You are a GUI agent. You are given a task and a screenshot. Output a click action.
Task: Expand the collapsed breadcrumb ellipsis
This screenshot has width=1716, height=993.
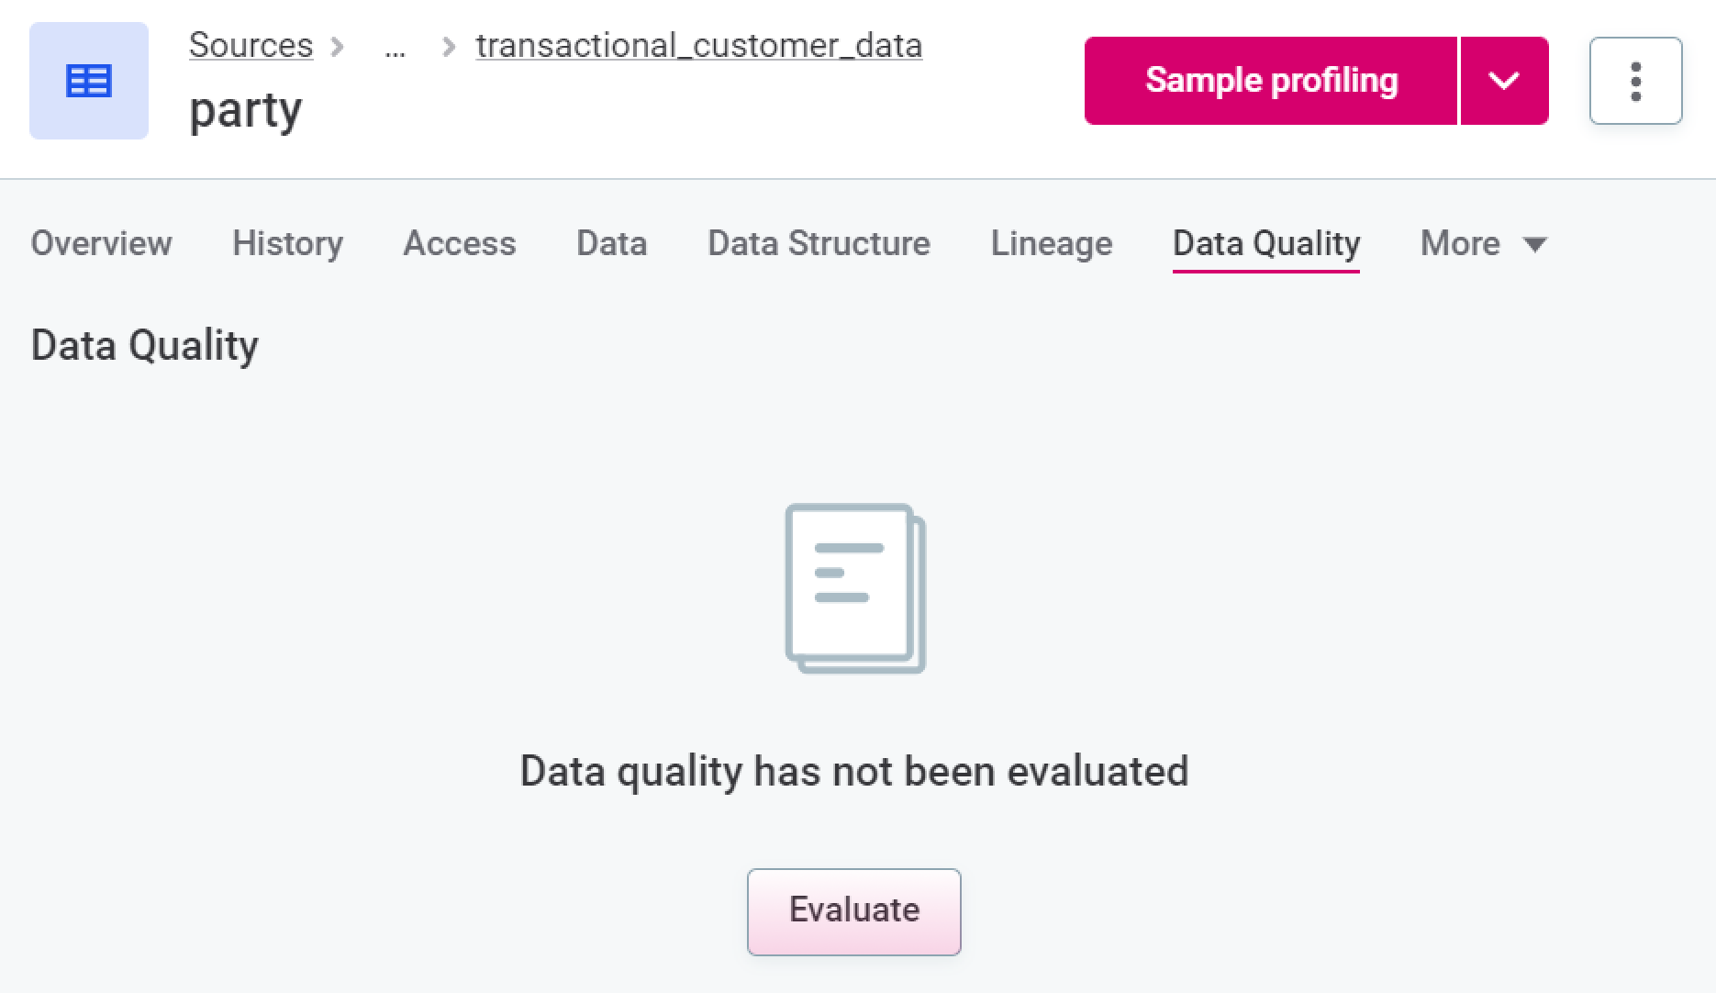coord(395,48)
